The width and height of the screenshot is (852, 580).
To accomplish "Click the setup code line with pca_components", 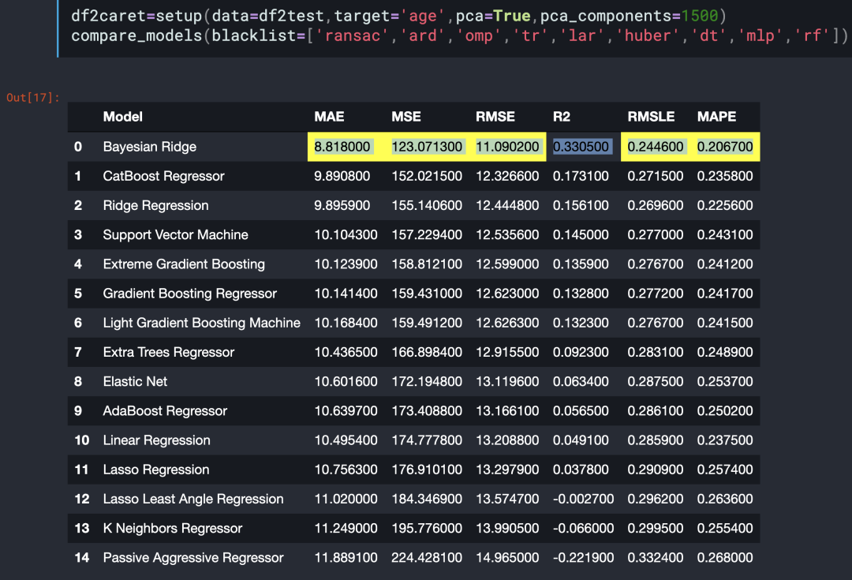I will 399,16.
